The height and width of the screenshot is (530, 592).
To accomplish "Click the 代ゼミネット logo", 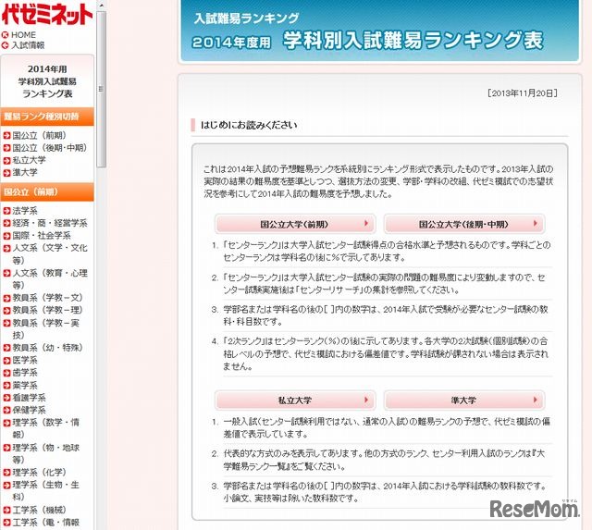I will pos(47,15).
